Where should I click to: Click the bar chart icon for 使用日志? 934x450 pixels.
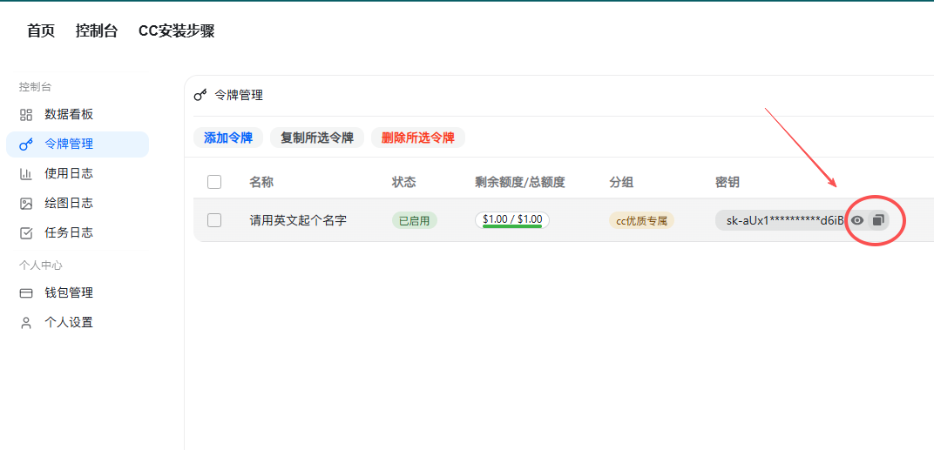[26, 174]
